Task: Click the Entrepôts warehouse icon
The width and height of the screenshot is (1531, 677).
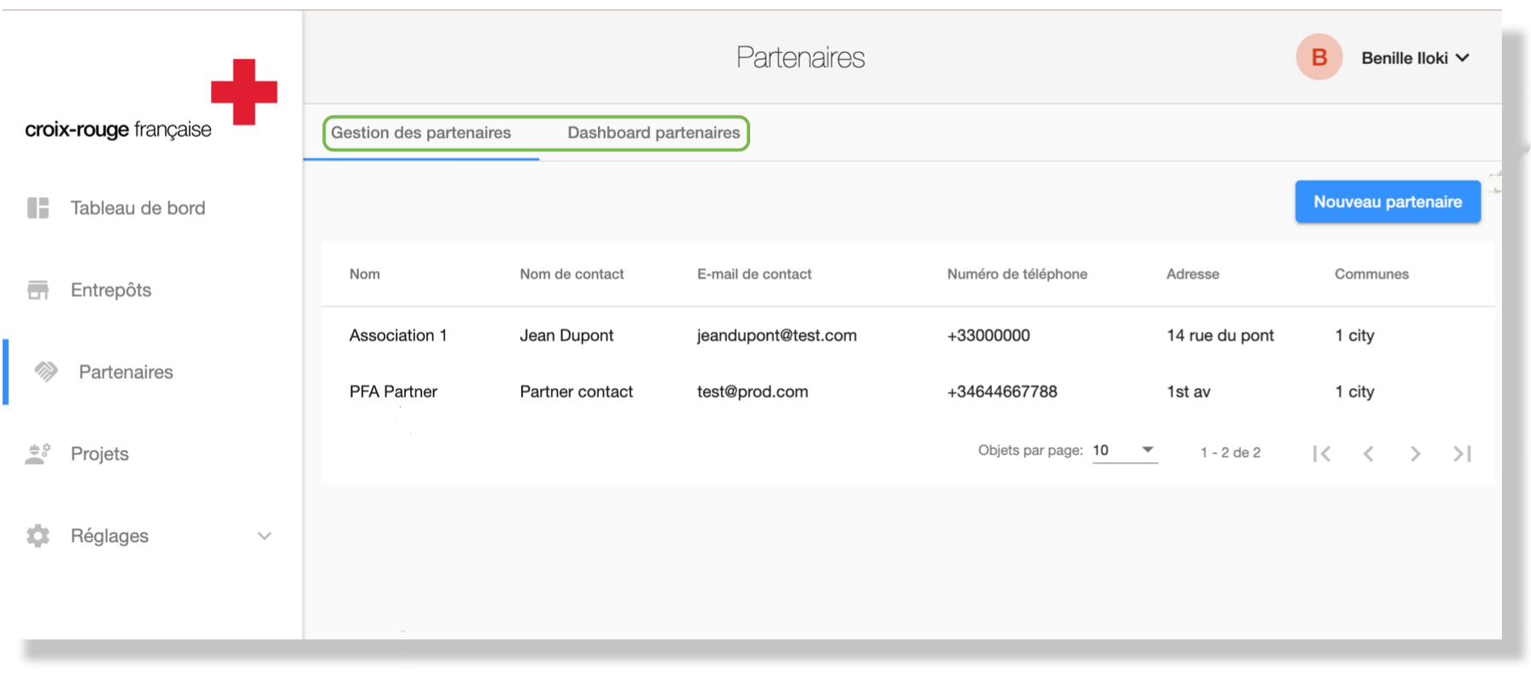Action: pyautogui.click(x=38, y=290)
